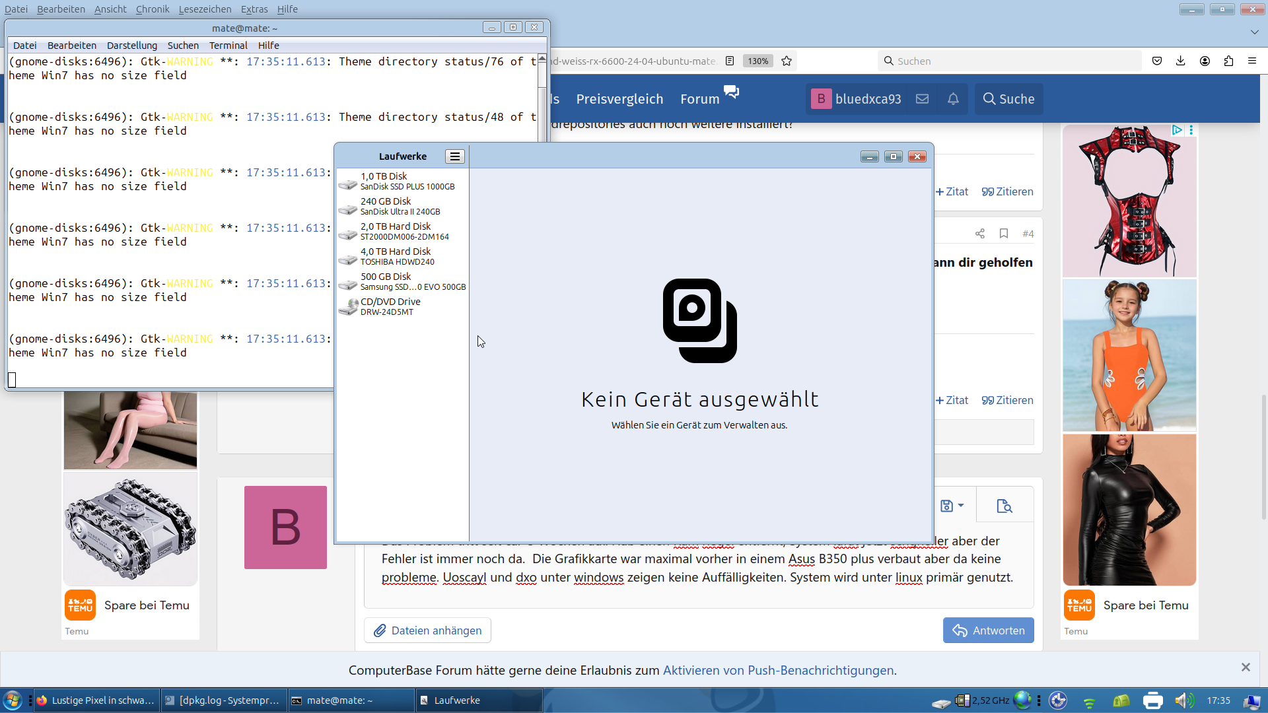Toggle reader view icon in address bar

coord(730,61)
